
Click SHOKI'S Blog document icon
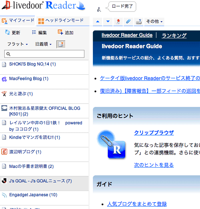(4, 64)
